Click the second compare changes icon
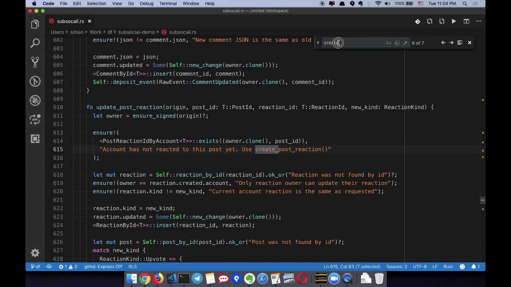511x287 pixels. [442, 22]
